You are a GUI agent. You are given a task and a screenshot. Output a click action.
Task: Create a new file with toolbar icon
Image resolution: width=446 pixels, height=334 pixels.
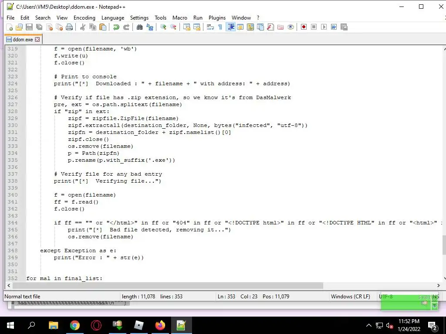(10, 27)
